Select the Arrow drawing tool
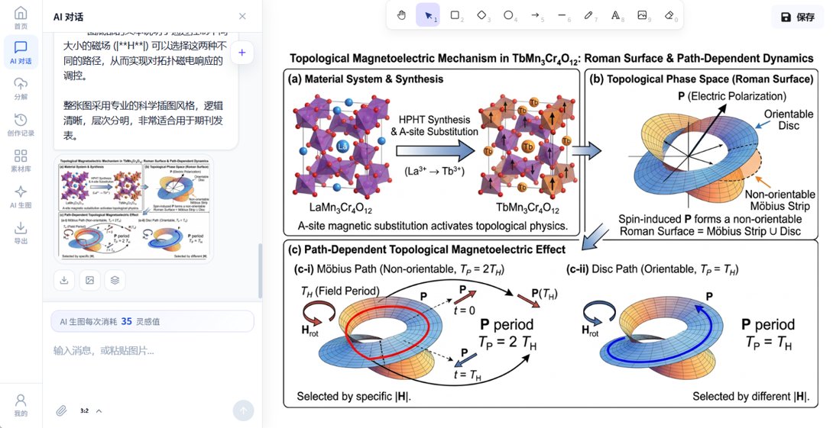Viewport: 833px width, 428px height. (x=536, y=15)
